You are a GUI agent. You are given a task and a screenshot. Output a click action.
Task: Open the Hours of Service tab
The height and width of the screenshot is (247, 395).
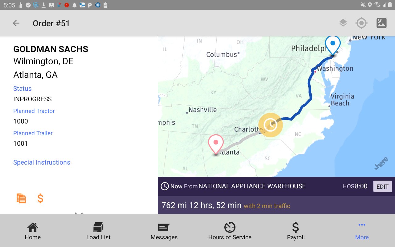click(x=230, y=231)
